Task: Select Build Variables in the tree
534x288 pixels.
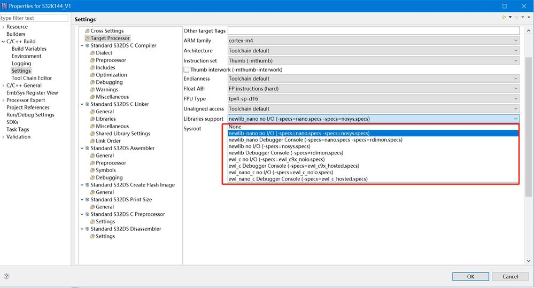Action: [29, 49]
